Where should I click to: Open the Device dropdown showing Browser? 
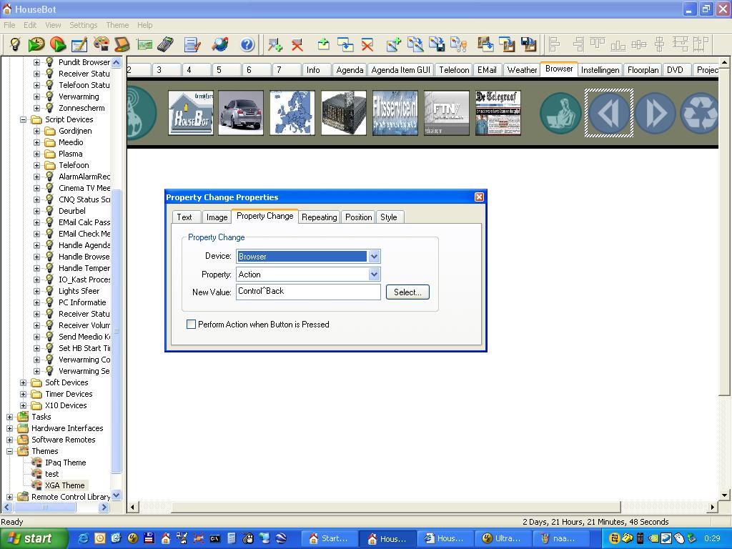[x=374, y=256]
